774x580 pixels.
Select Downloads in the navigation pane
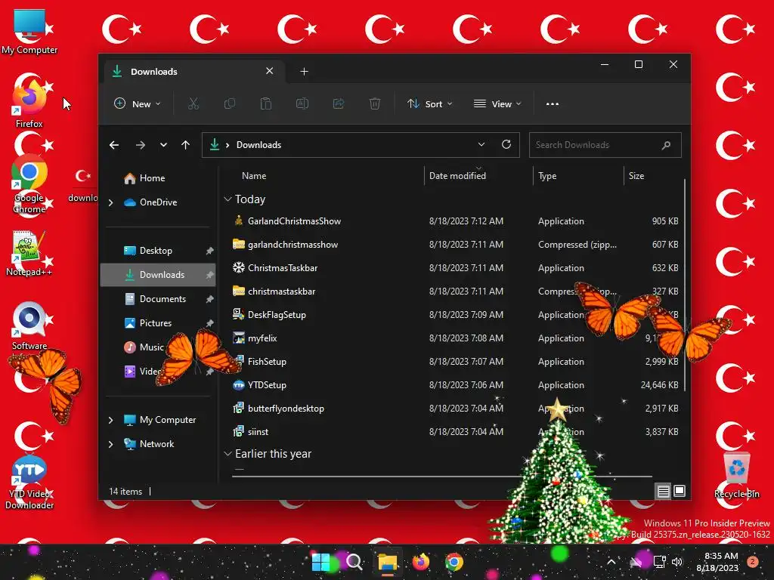158,275
